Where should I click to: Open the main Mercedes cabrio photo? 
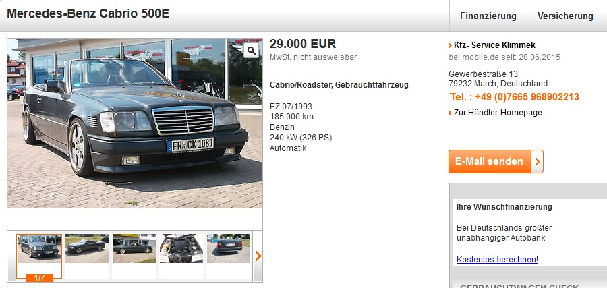[135, 123]
